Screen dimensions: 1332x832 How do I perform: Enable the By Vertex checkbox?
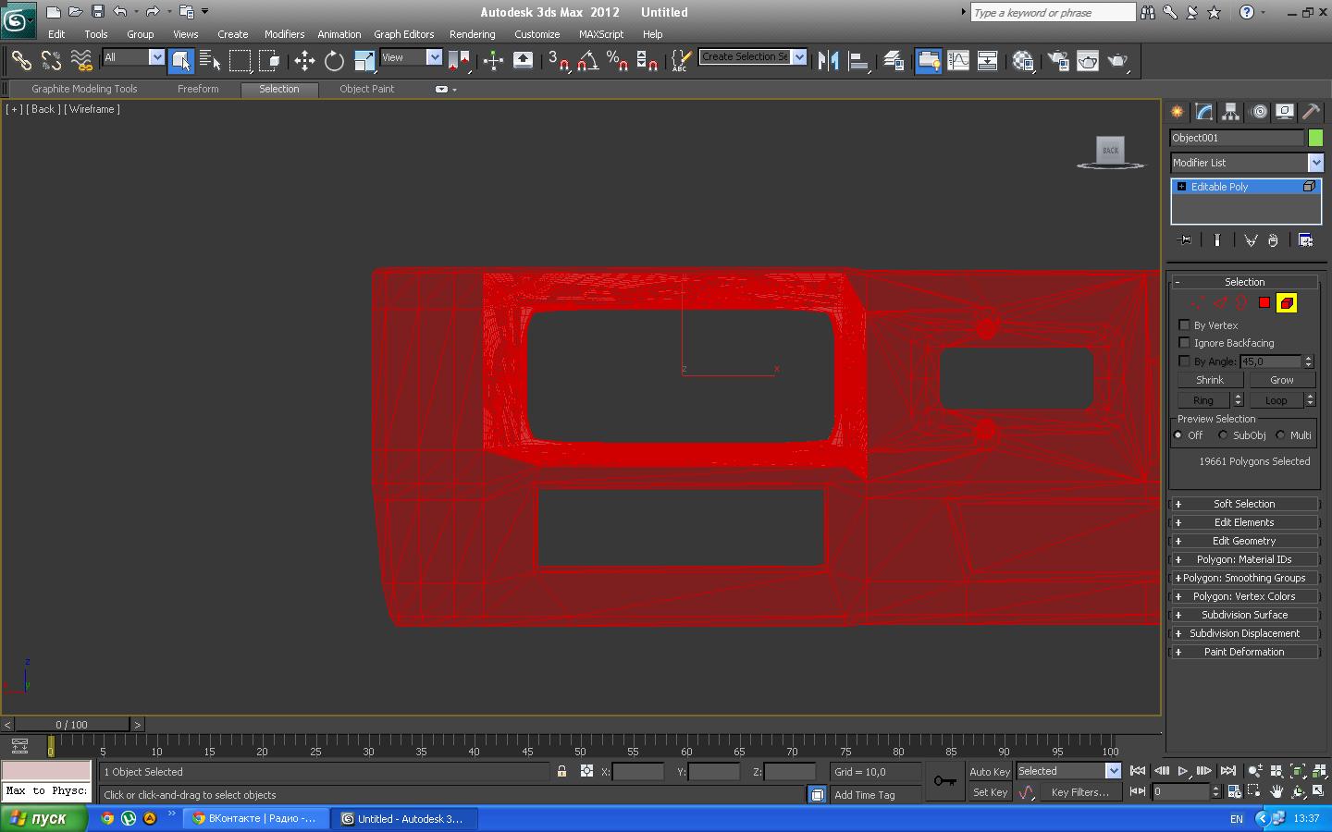coord(1184,325)
